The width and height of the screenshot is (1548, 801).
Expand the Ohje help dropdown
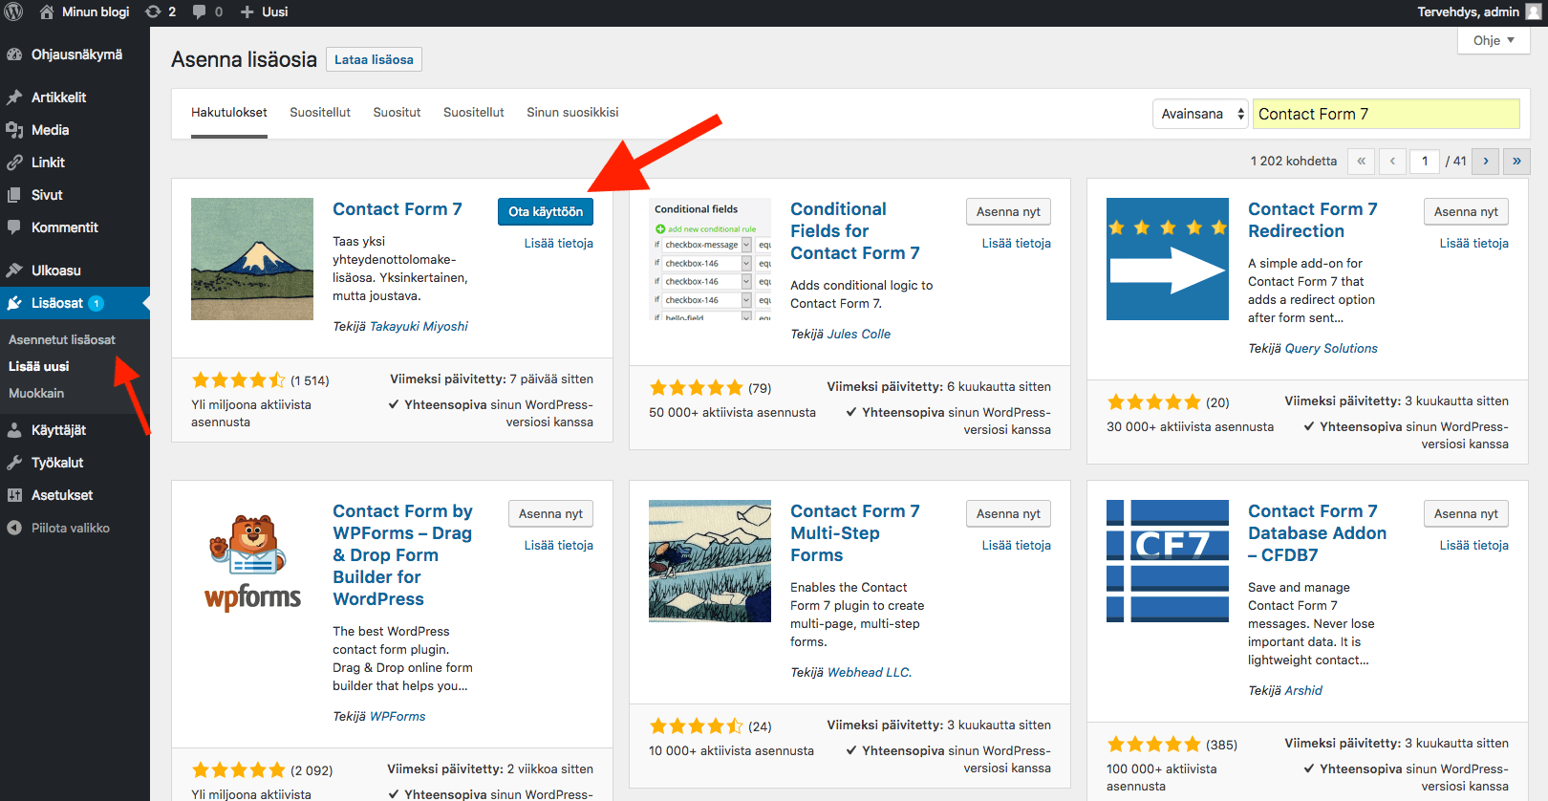1494,40
